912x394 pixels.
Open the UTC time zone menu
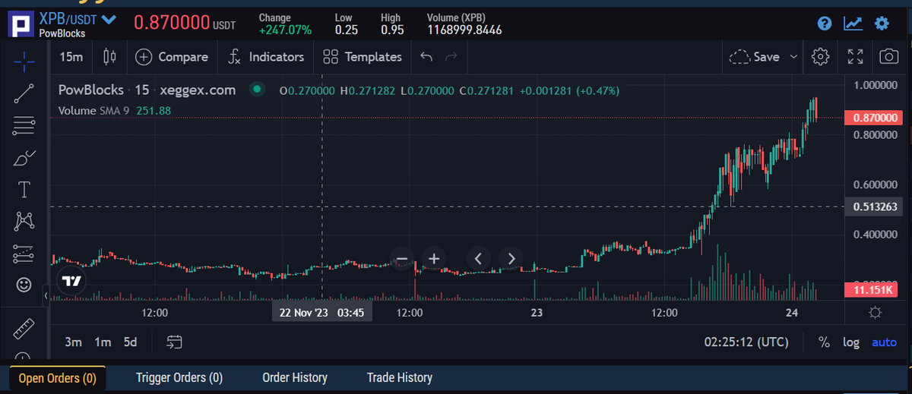pos(746,342)
